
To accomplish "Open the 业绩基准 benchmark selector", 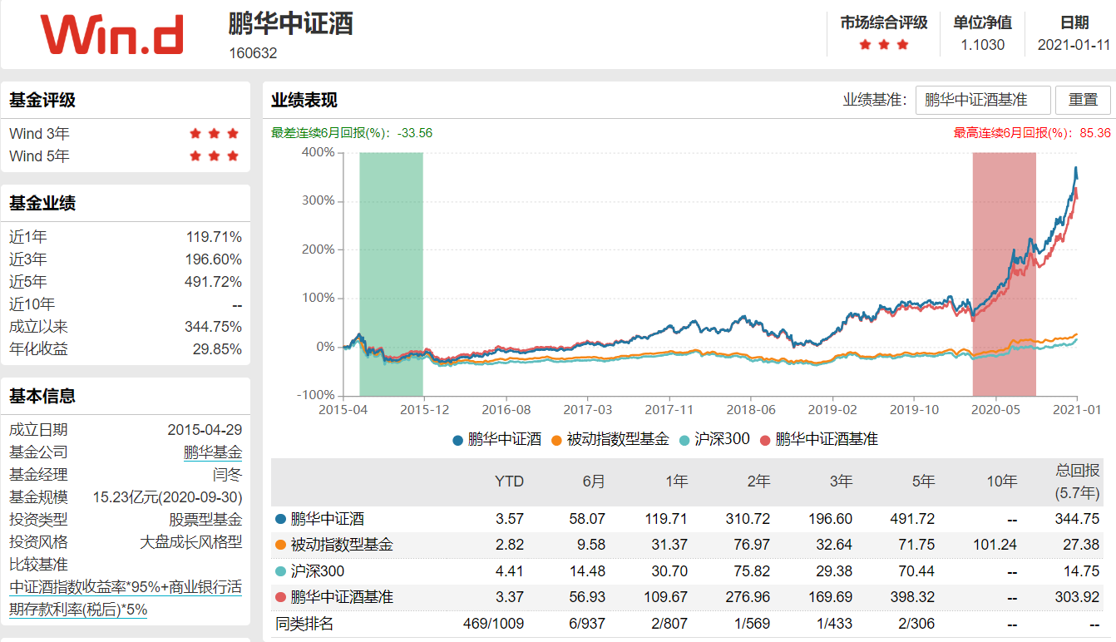I will 981,99.
